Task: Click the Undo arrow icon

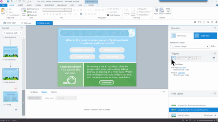Action: coord(12,1)
